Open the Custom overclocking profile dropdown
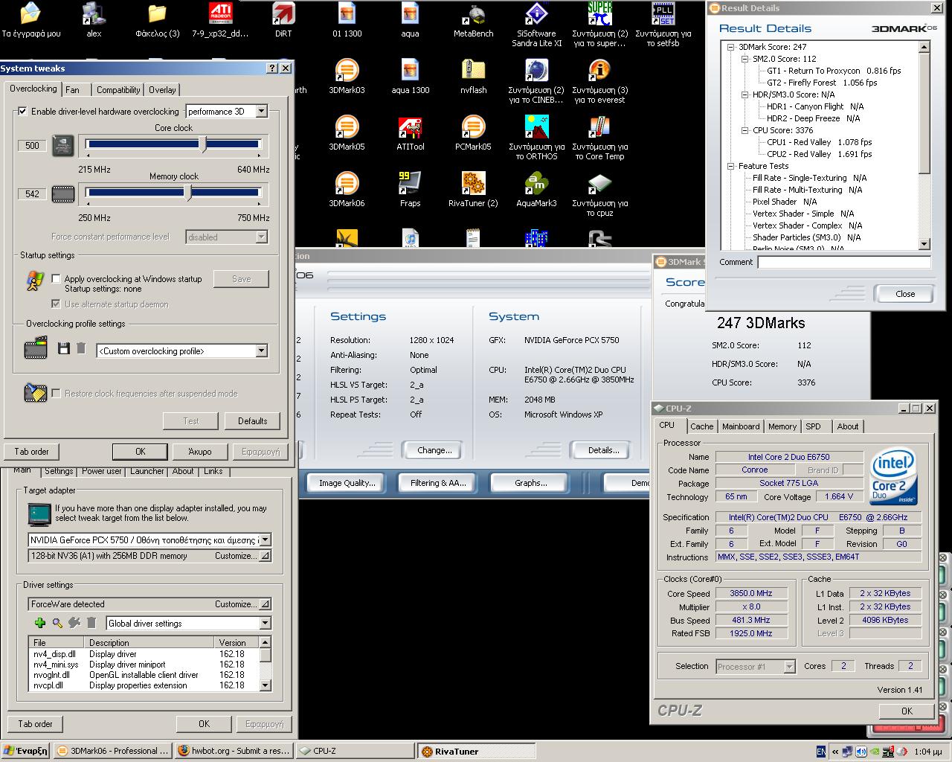The image size is (952, 762). point(261,351)
